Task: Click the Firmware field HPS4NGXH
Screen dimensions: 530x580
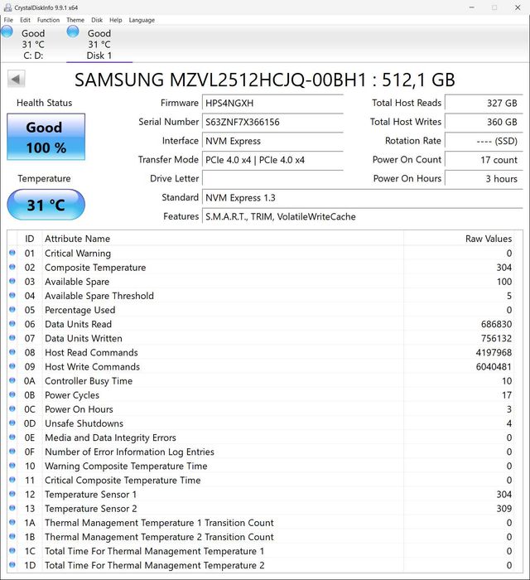Action: point(272,104)
